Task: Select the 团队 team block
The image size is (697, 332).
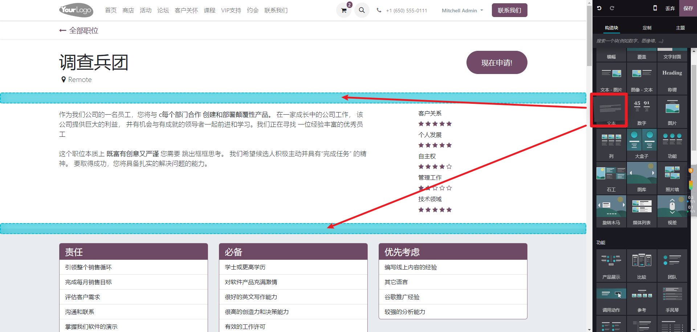Action: [x=672, y=266]
